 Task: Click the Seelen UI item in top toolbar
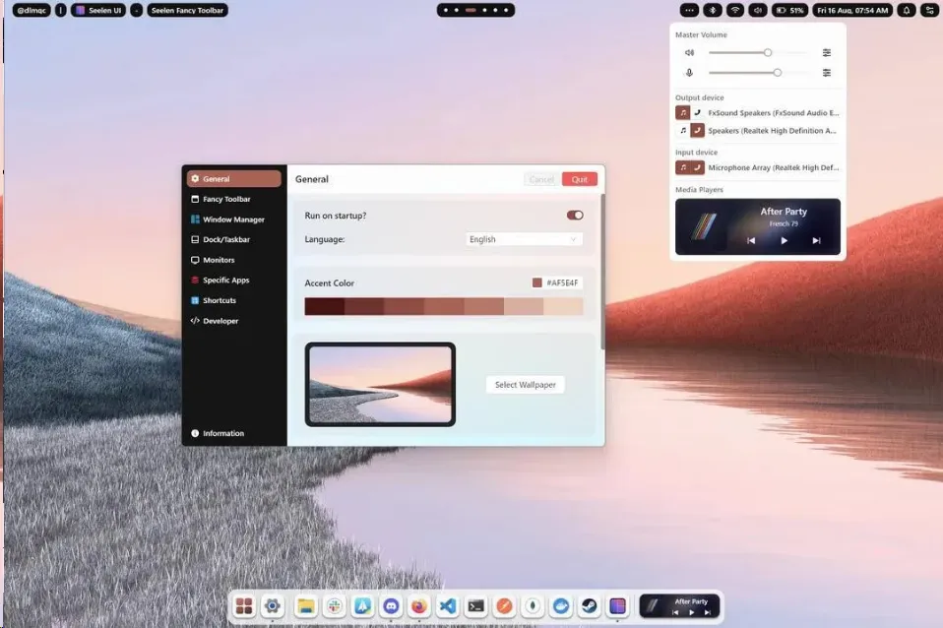point(98,10)
